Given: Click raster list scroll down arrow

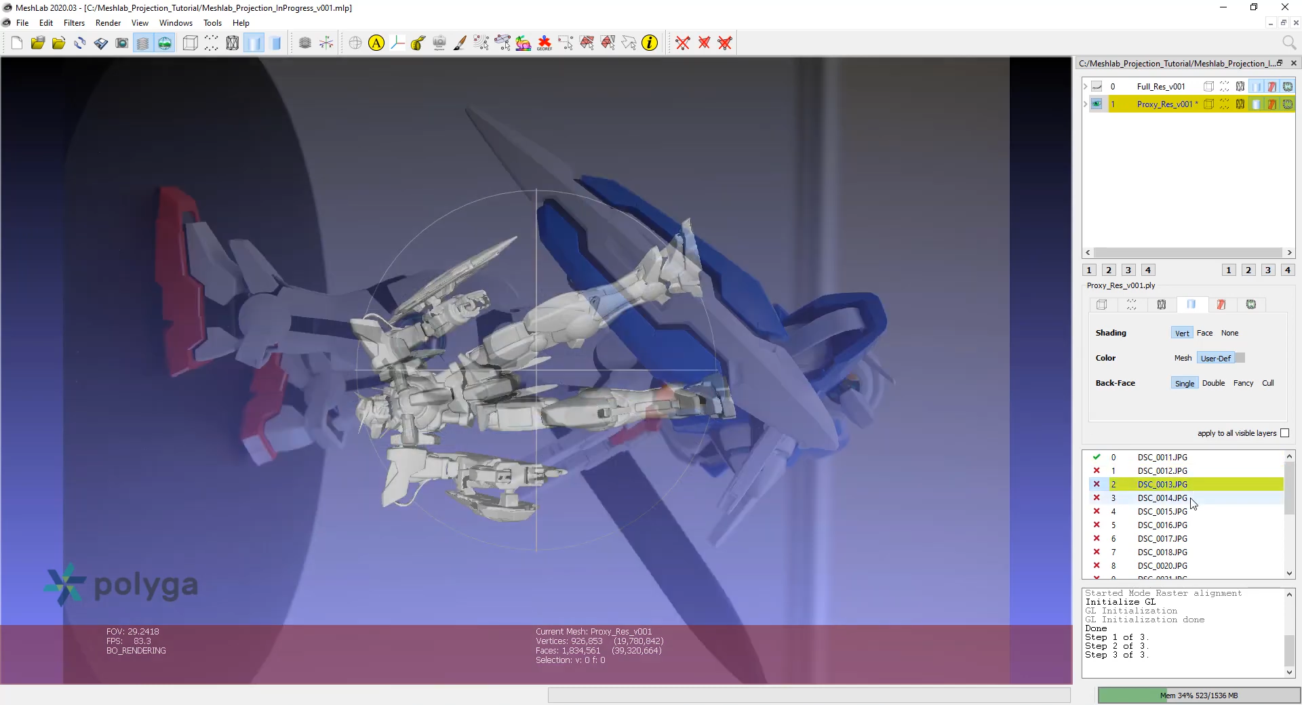Looking at the screenshot, I should [1290, 573].
